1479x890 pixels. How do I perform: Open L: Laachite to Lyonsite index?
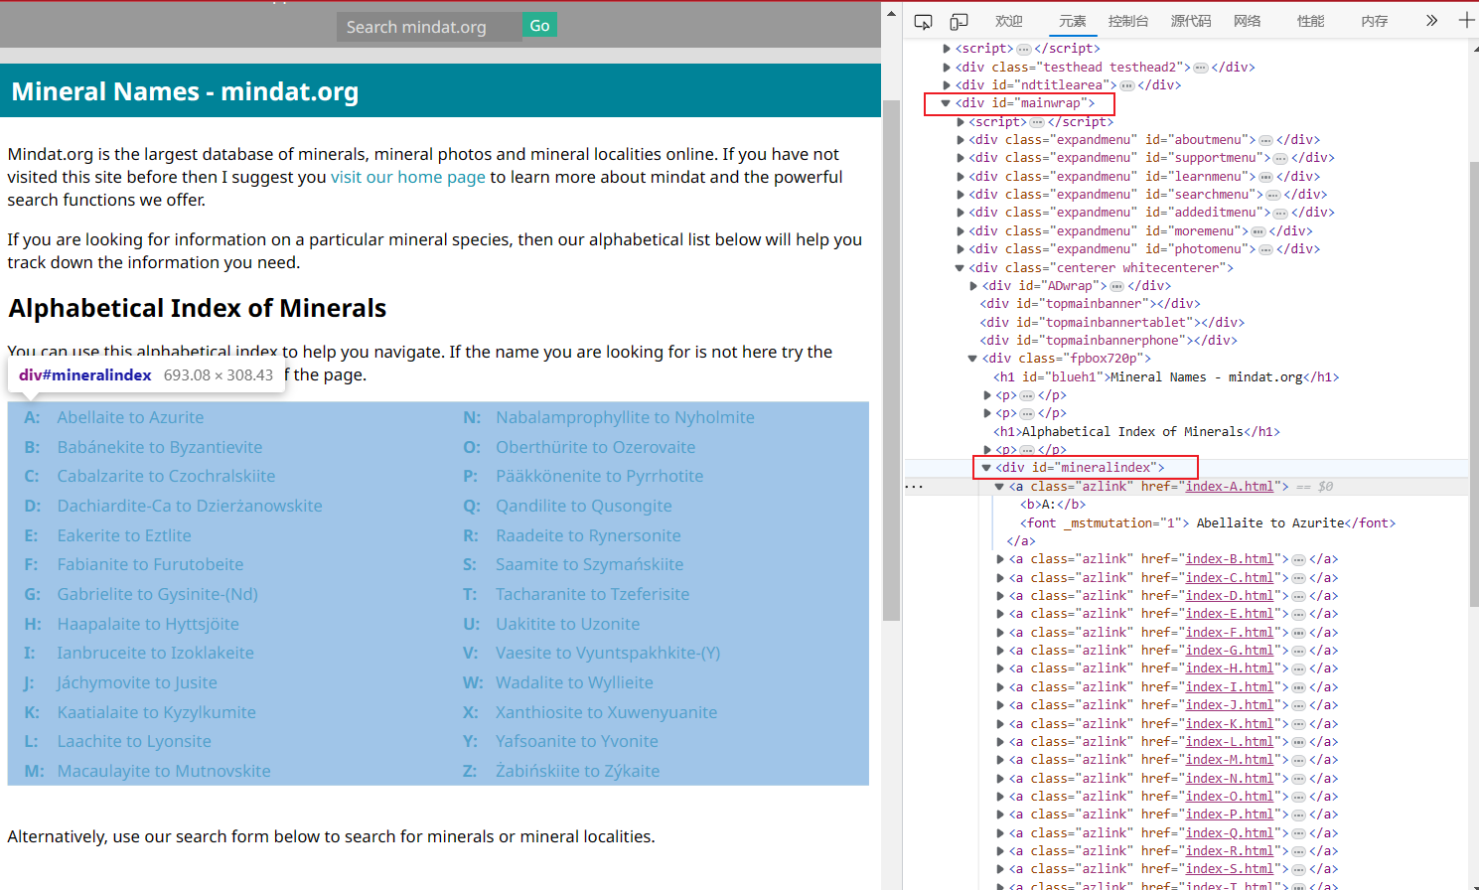[x=117, y=741]
